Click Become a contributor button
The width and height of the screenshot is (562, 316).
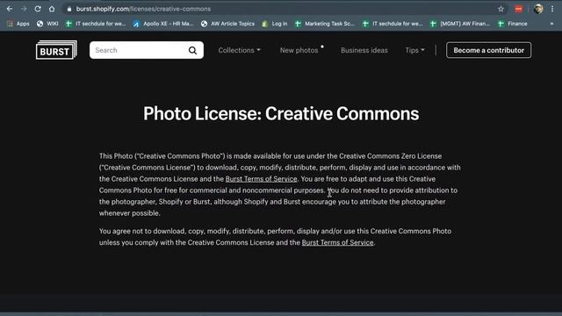point(488,50)
